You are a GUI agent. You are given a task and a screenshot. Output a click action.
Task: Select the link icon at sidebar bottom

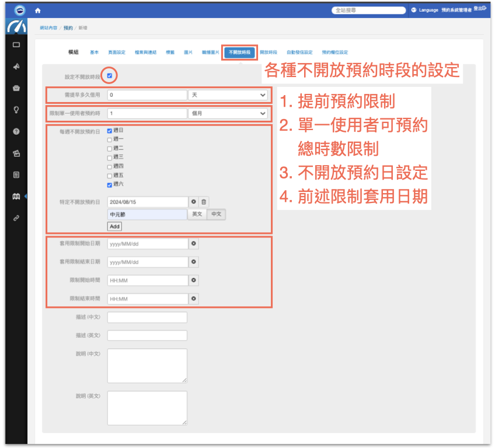[16, 218]
